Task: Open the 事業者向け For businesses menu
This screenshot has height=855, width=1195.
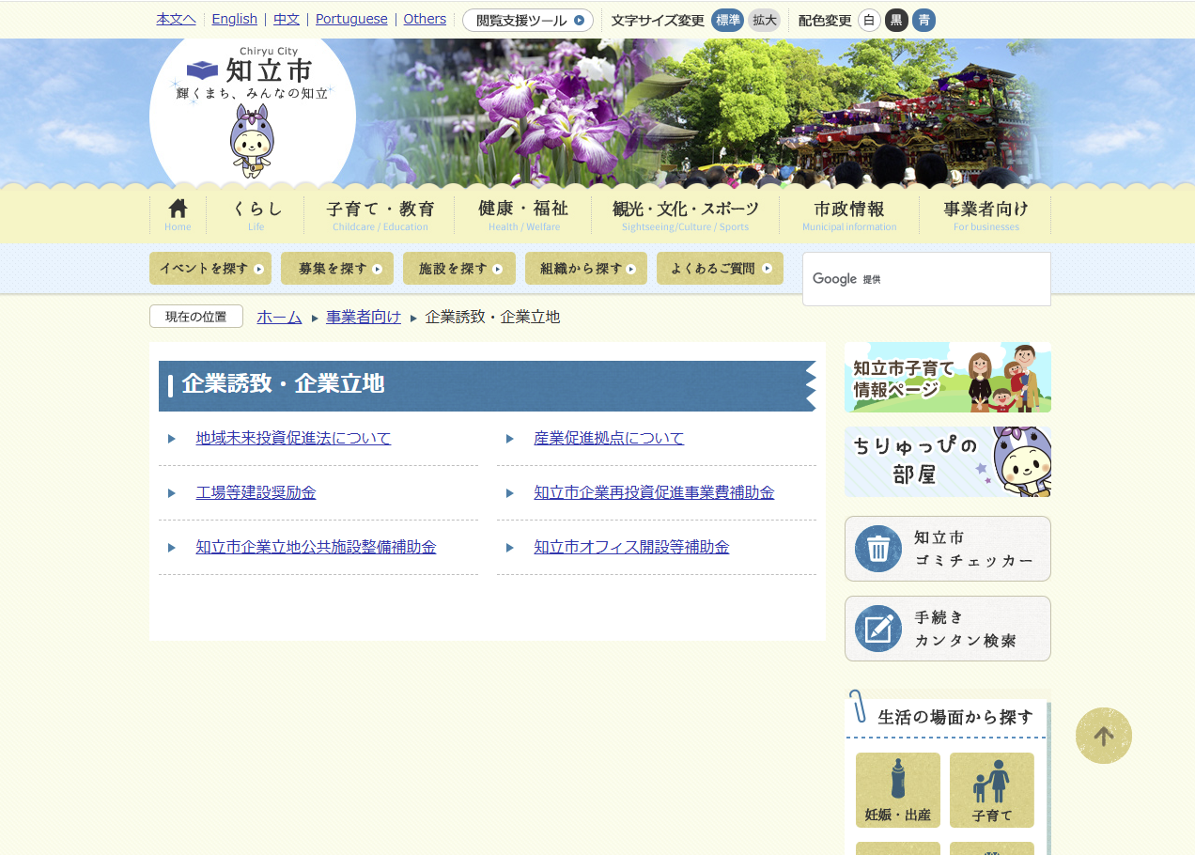Action: pyautogui.click(x=985, y=214)
